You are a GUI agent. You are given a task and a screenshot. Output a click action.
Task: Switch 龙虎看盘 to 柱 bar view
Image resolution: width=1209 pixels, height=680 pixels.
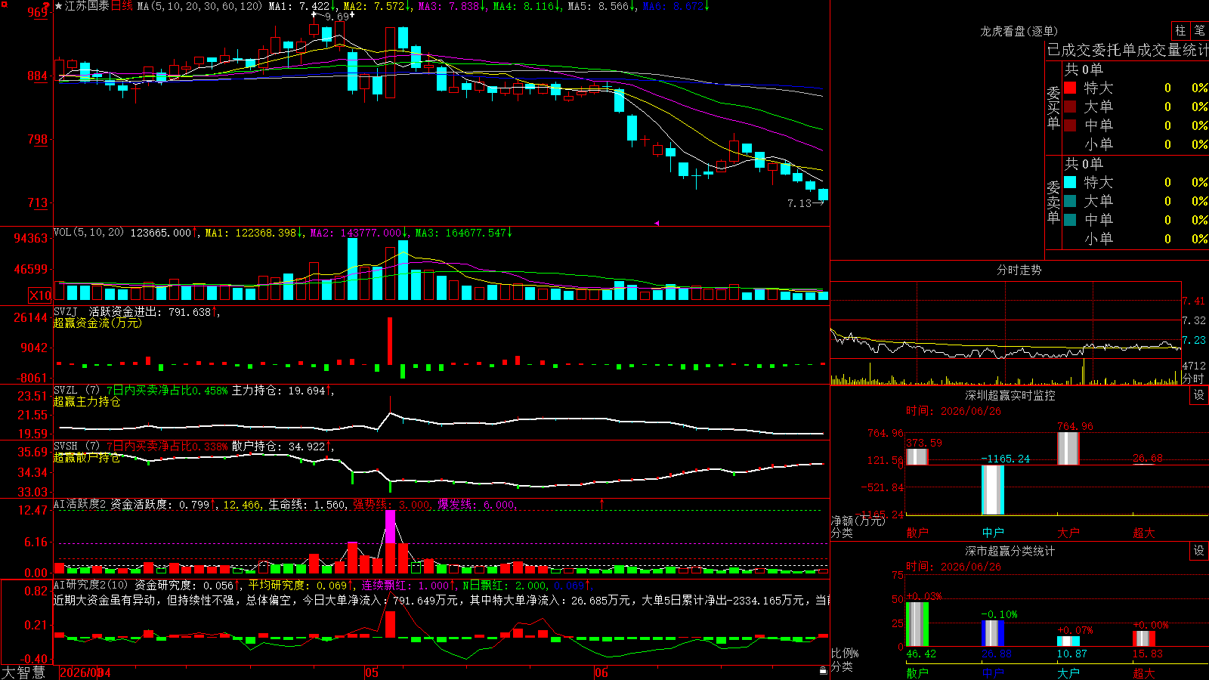(x=1180, y=30)
